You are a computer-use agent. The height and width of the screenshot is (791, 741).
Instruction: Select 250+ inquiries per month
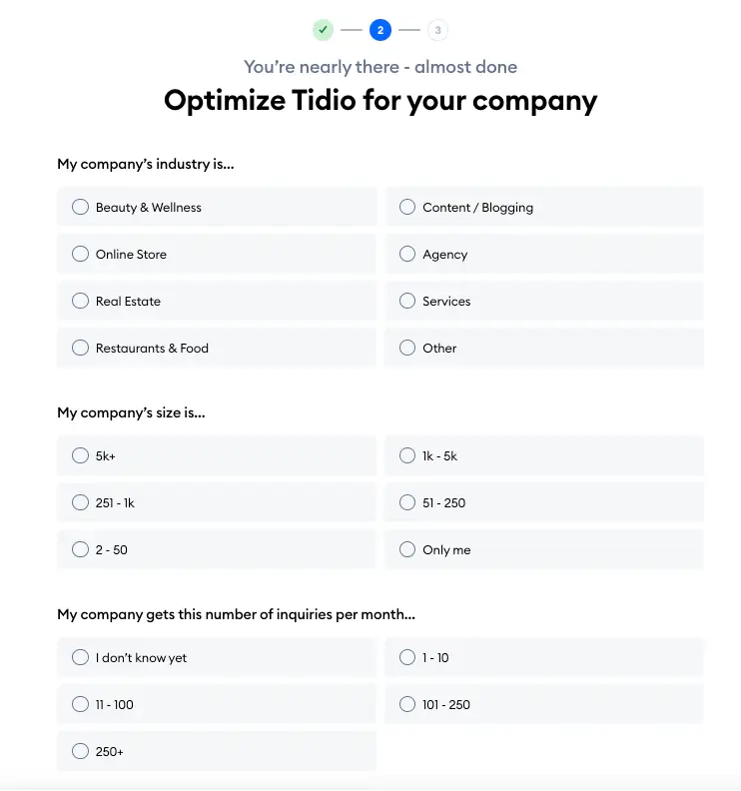coord(217,751)
